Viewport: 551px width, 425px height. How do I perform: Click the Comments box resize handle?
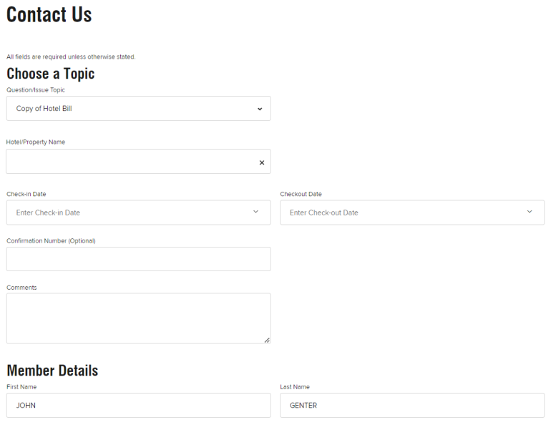tap(267, 340)
